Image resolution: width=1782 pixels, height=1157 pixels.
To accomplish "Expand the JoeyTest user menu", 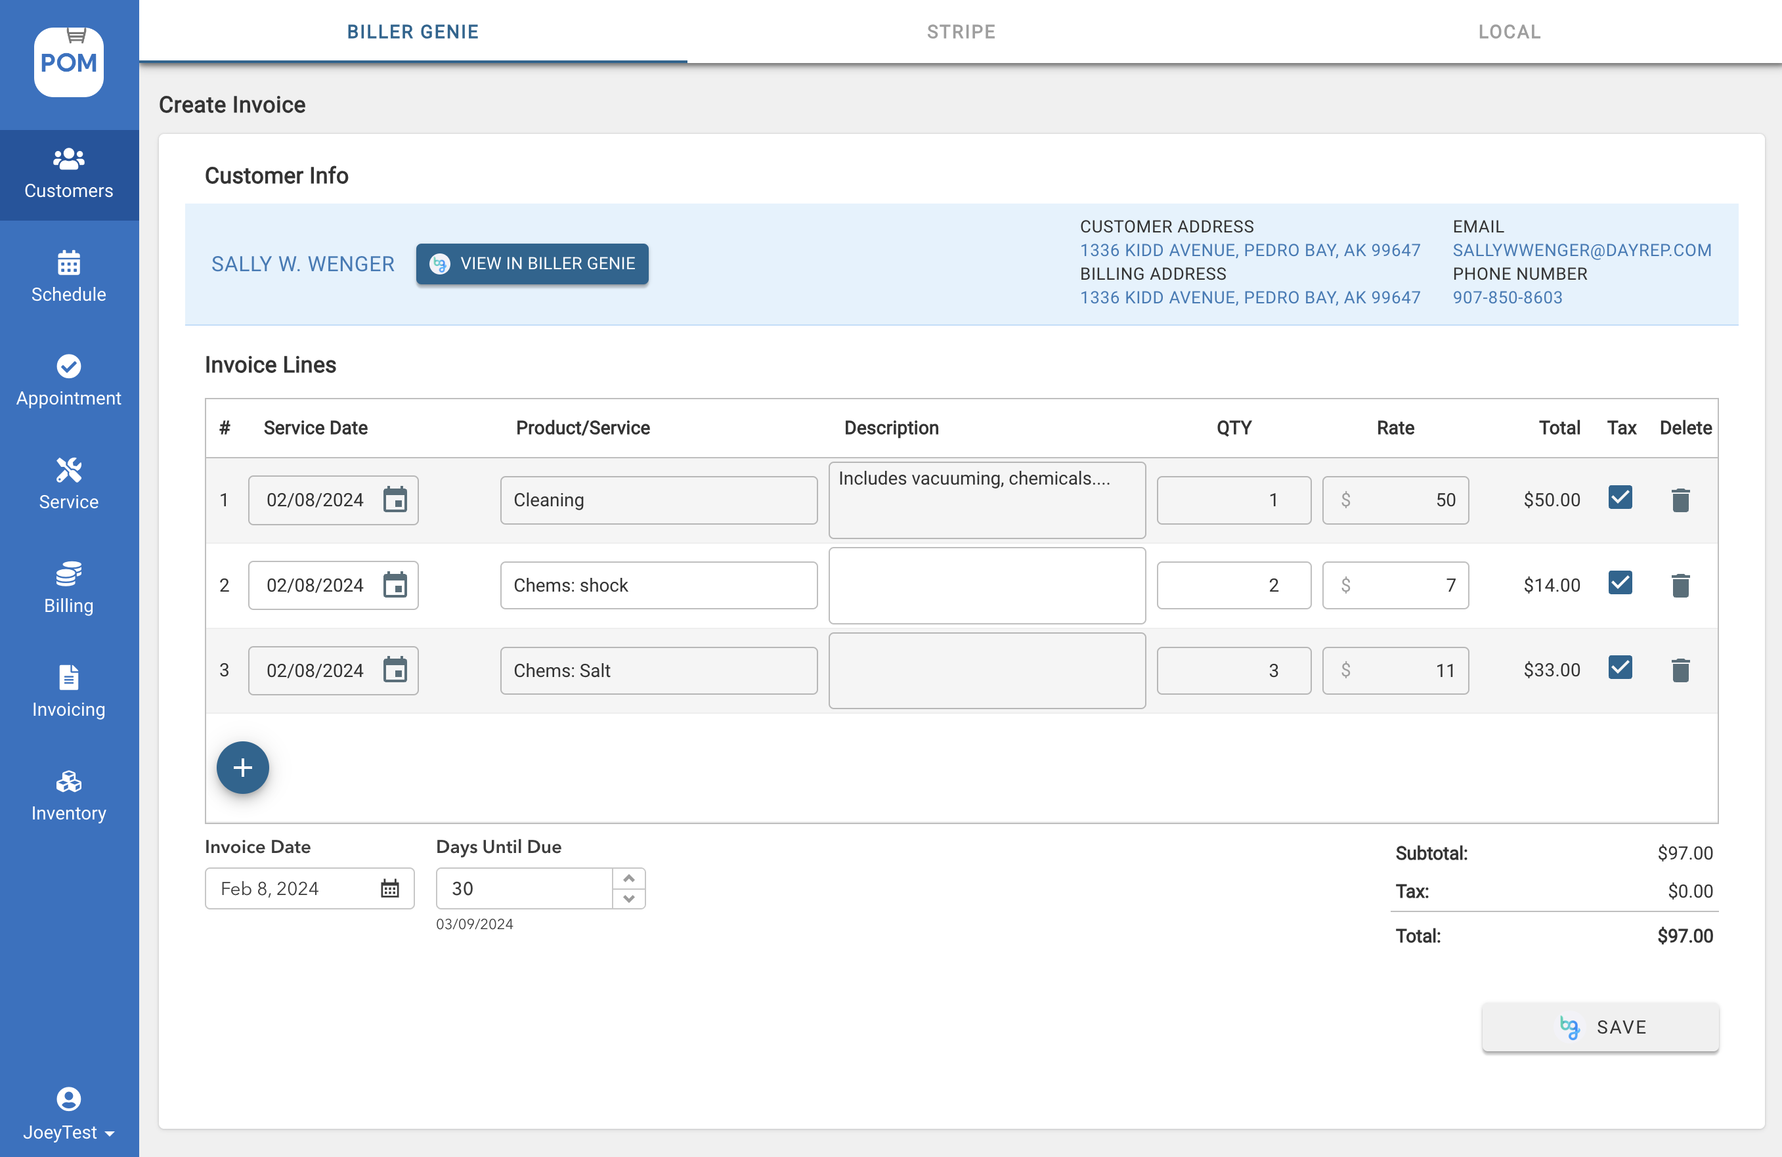I will click(x=68, y=1131).
